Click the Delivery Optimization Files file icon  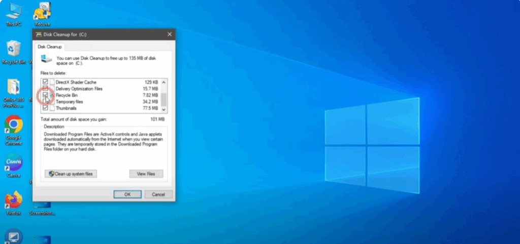(52, 89)
